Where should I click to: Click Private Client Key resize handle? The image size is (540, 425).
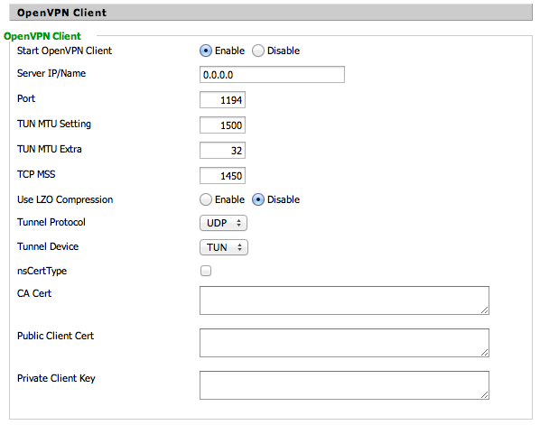(x=485, y=394)
